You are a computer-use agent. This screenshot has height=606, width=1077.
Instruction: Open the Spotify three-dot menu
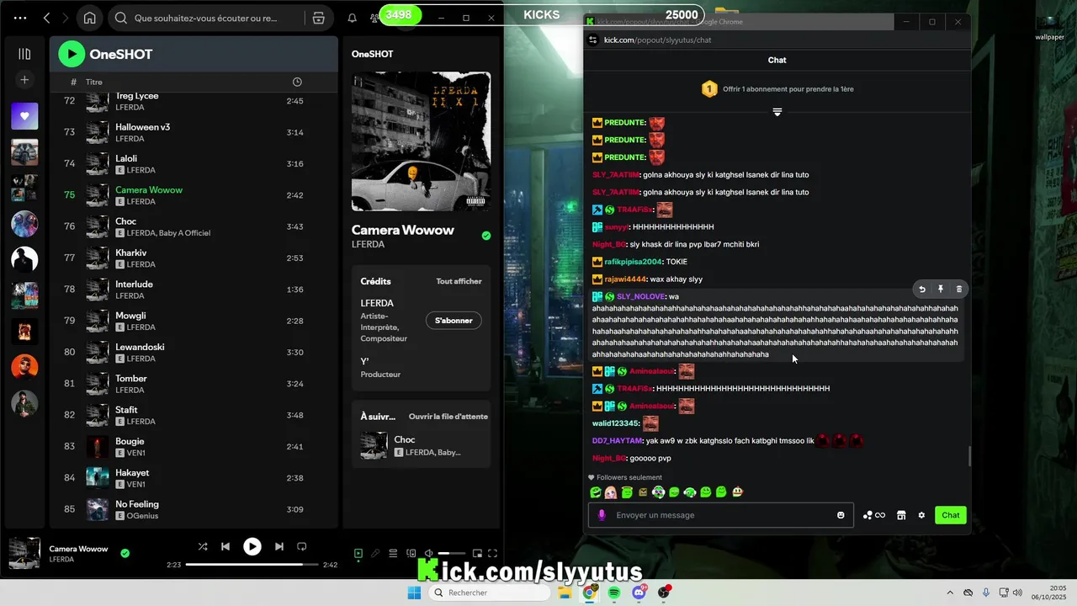[20, 18]
